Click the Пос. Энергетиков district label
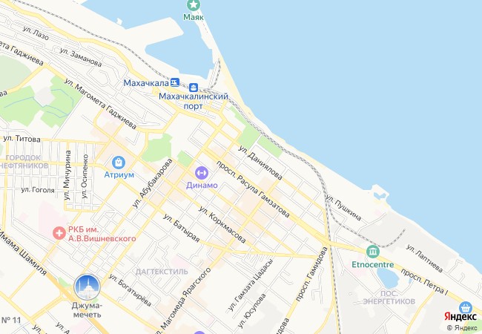This screenshot has width=482, height=334. pyautogui.click(x=389, y=297)
